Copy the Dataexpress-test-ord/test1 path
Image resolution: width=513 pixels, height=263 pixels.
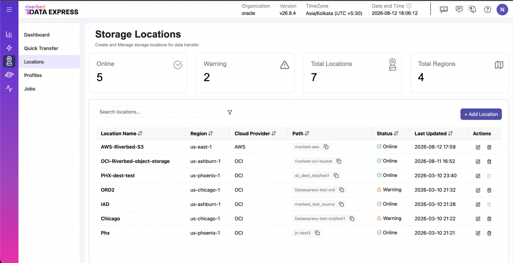(x=352, y=218)
